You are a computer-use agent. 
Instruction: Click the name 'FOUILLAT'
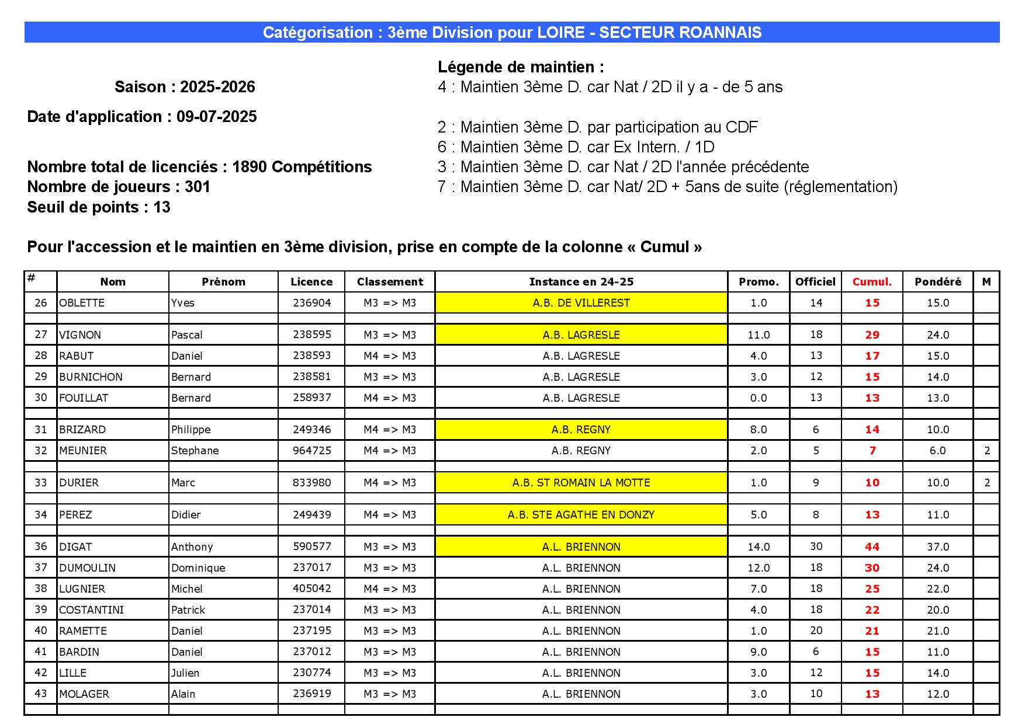tap(84, 398)
